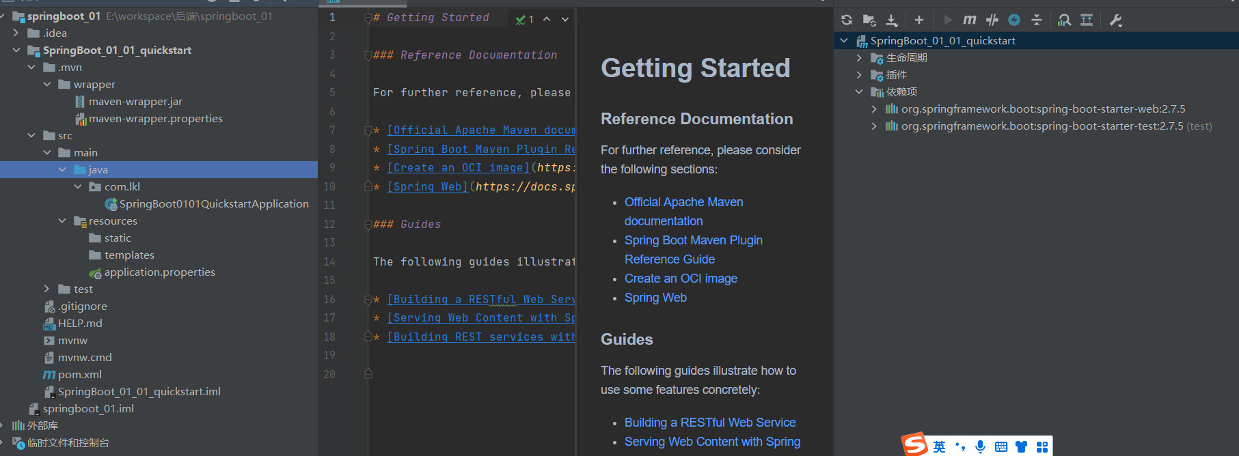Viewport: 1239px width, 456px height.
Task: Open SpringBoot0101QuickstartApplication class
Action: pyautogui.click(x=214, y=203)
